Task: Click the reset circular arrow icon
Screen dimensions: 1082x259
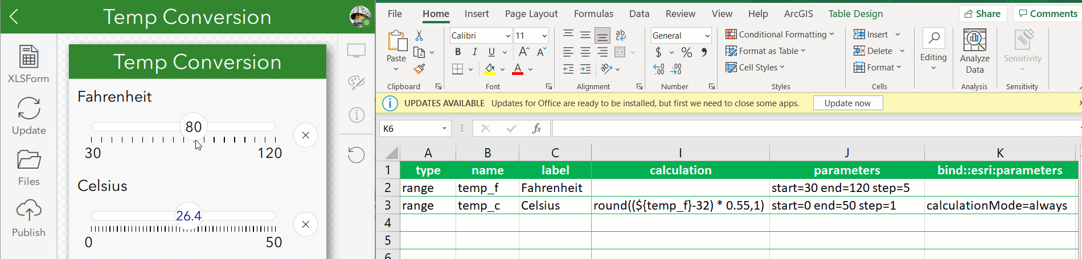Action: click(356, 154)
